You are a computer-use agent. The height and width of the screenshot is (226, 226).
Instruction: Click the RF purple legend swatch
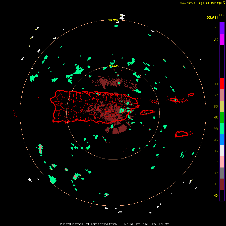click(222, 28)
